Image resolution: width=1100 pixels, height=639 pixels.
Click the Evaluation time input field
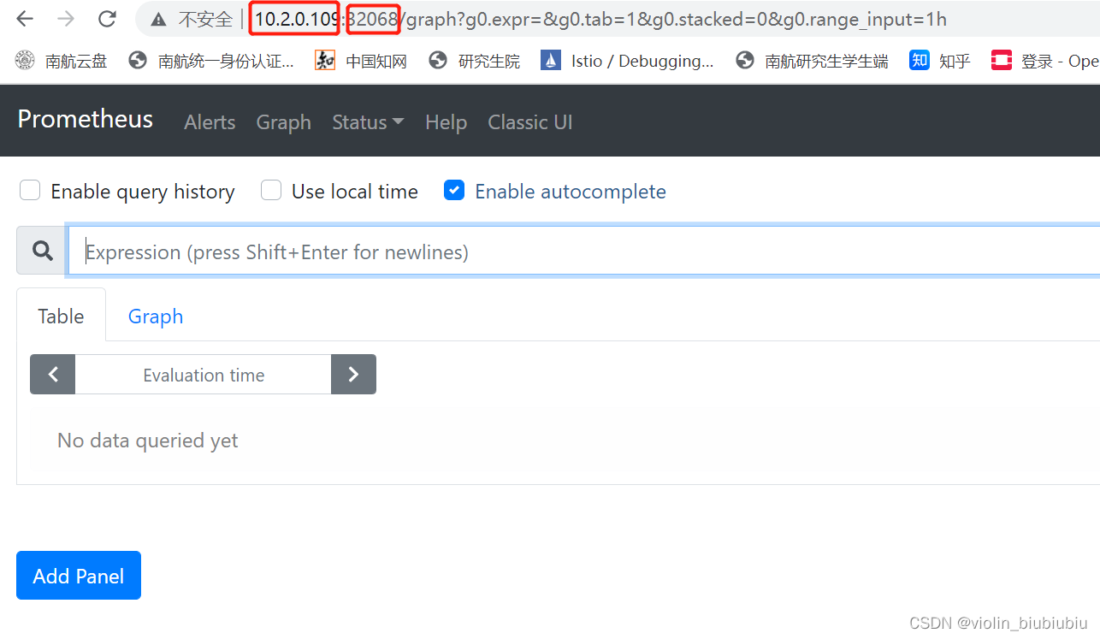[x=204, y=375]
